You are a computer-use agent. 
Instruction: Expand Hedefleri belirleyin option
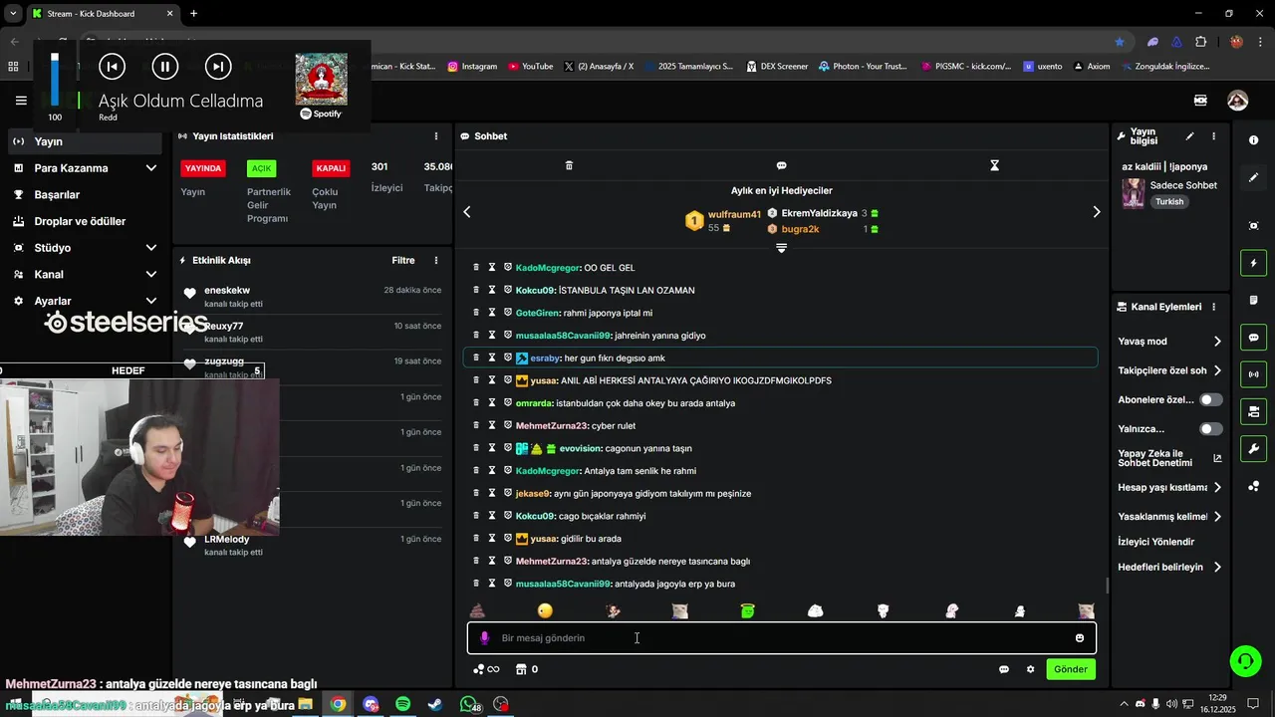pos(1170,568)
